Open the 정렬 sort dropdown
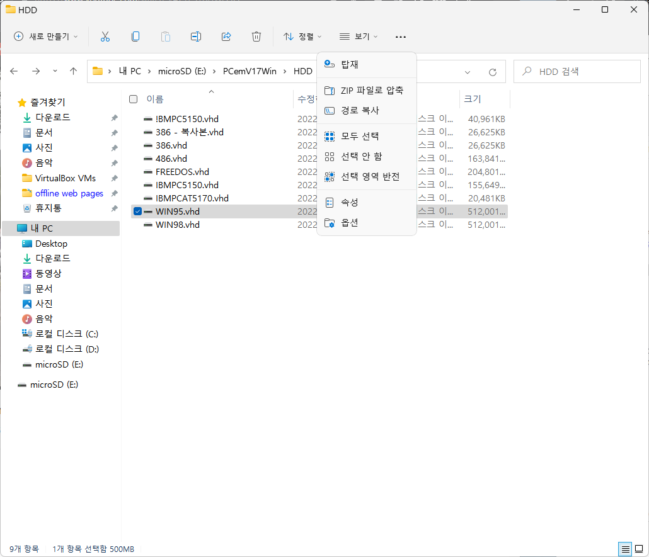The width and height of the screenshot is (649, 557). click(302, 37)
